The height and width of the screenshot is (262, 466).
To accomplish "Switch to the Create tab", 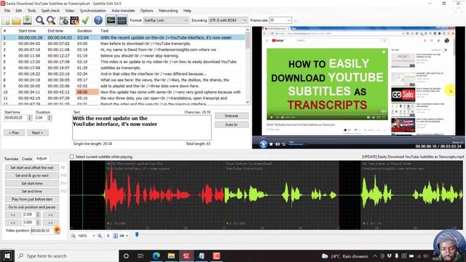I will click(27, 159).
